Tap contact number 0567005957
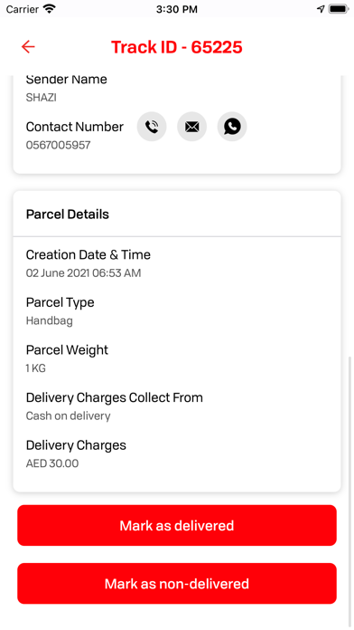354x630 pixels. coord(58,145)
